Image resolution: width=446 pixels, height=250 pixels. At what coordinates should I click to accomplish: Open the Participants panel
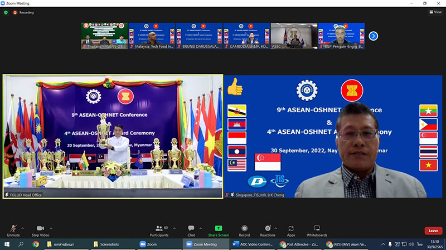[x=159, y=230]
